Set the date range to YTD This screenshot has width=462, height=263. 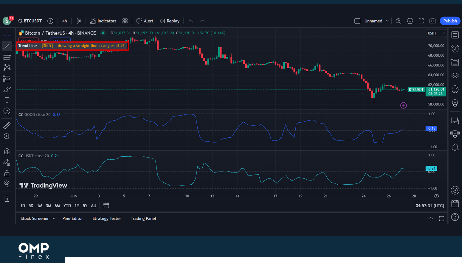67,206
